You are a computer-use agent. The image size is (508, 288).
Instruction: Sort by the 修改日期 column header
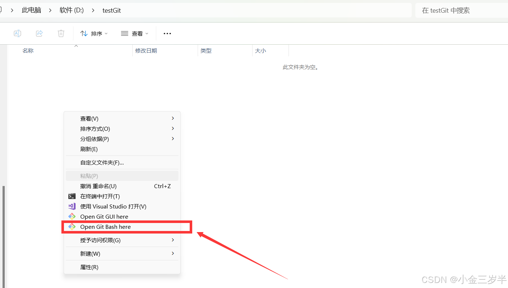(x=146, y=50)
